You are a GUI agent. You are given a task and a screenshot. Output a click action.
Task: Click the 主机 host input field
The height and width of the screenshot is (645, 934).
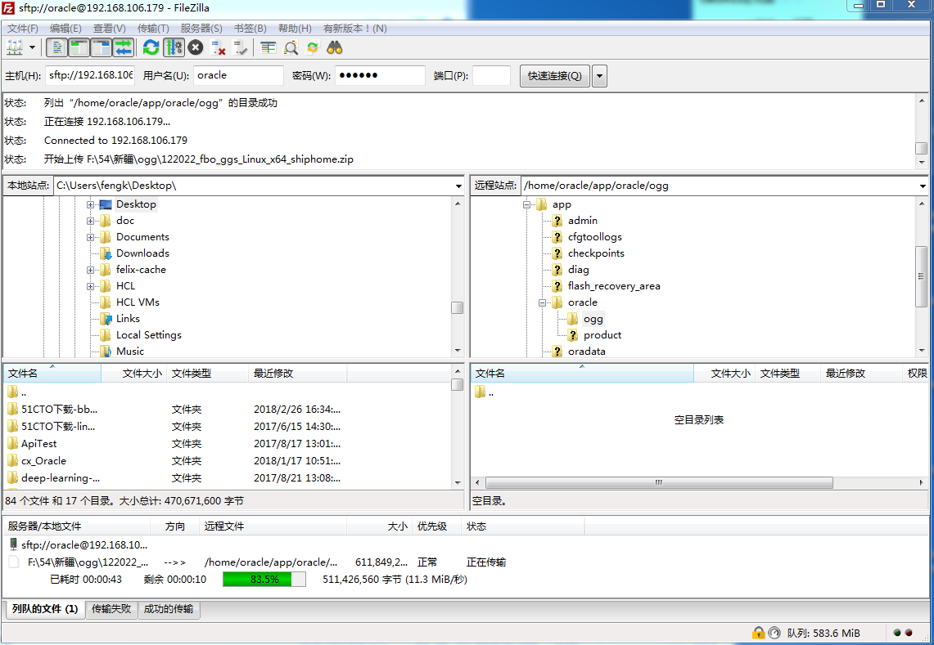(90, 75)
